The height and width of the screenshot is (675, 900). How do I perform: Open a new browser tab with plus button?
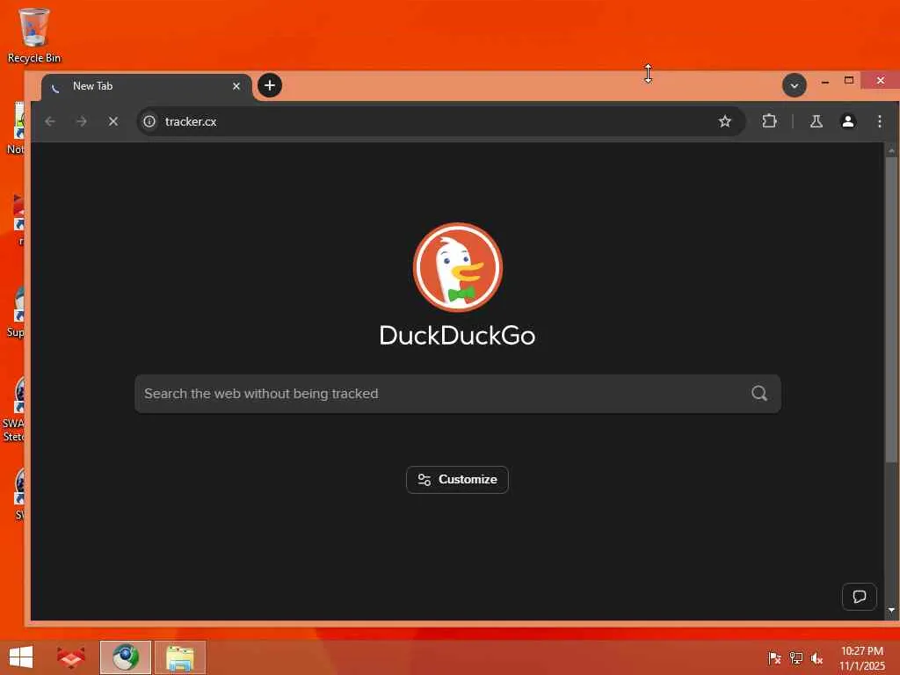(x=270, y=85)
